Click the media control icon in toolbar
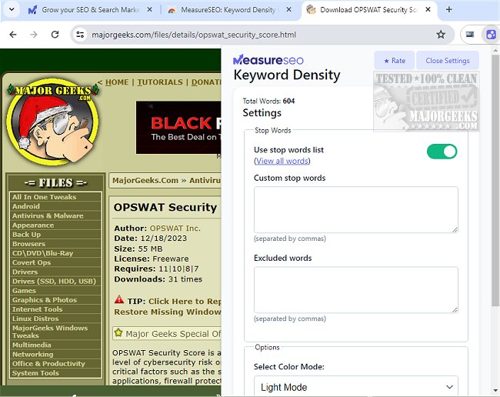Screen dimensions: 500x397 [470, 35]
